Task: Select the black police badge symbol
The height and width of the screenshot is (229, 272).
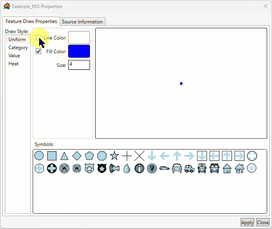Action: [102, 169]
